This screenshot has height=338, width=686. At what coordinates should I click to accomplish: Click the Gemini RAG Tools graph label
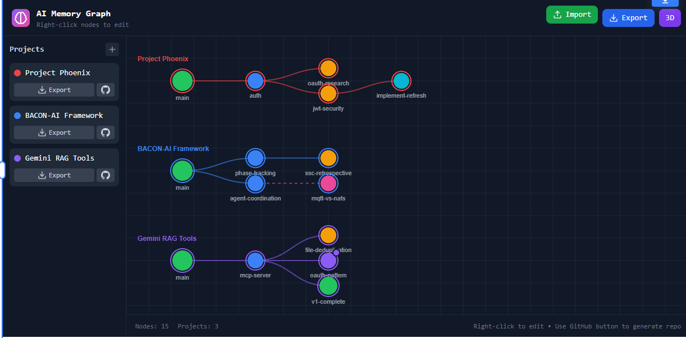pyautogui.click(x=167, y=239)
